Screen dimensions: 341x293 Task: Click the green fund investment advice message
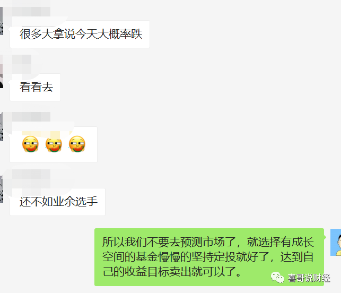[x=209, y=257]
